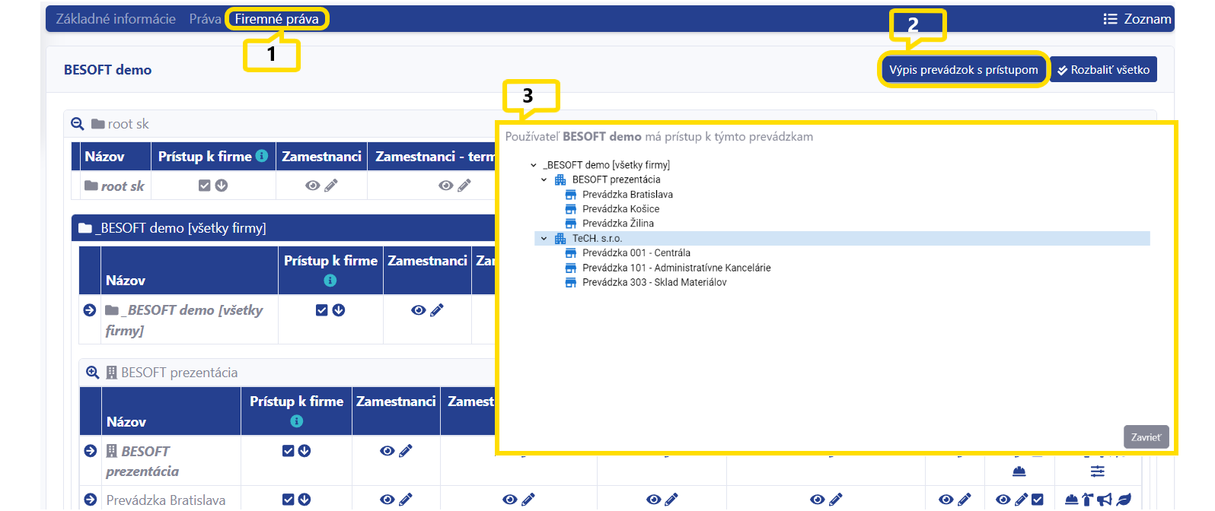
Task: Toggle Prístup k firme checkbox for Prevádzka Bratislava
Action: [x=288, y=499]
